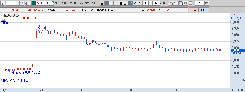
Task: Save chart settings with the floppy disk icon
Action: [181, 3]
